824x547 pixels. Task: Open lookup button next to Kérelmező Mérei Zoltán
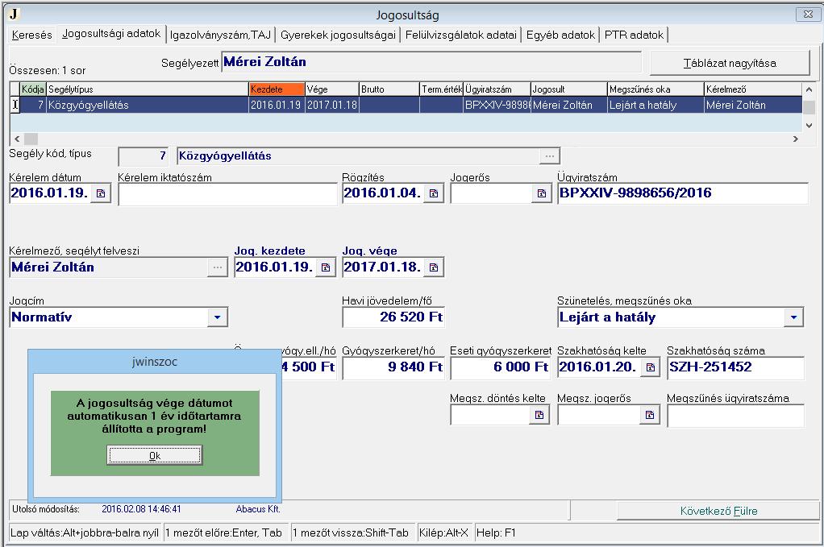218,267
